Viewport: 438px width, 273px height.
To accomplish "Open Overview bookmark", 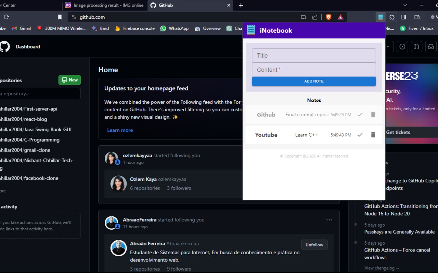I will point(208,28).
